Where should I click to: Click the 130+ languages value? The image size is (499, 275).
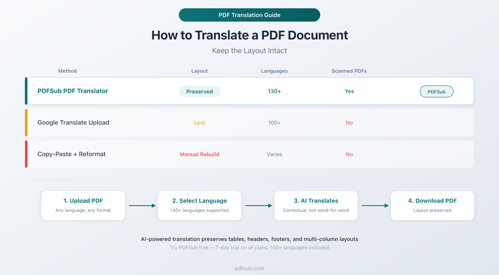[274, 91]
